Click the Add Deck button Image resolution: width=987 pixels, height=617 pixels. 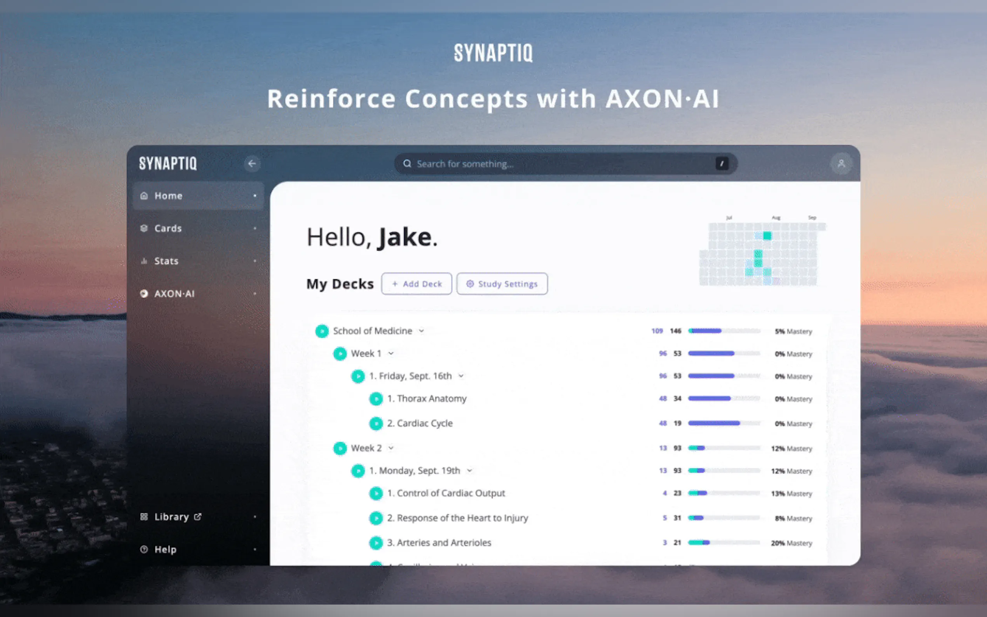[417, 284]
